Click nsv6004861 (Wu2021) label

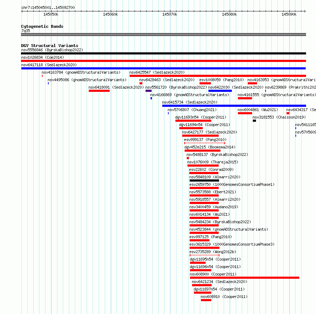(258, 110)
